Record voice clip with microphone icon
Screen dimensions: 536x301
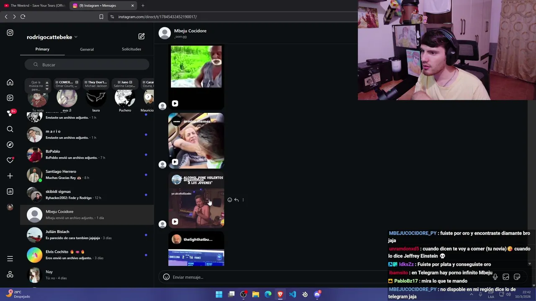[x=495, y=277]
